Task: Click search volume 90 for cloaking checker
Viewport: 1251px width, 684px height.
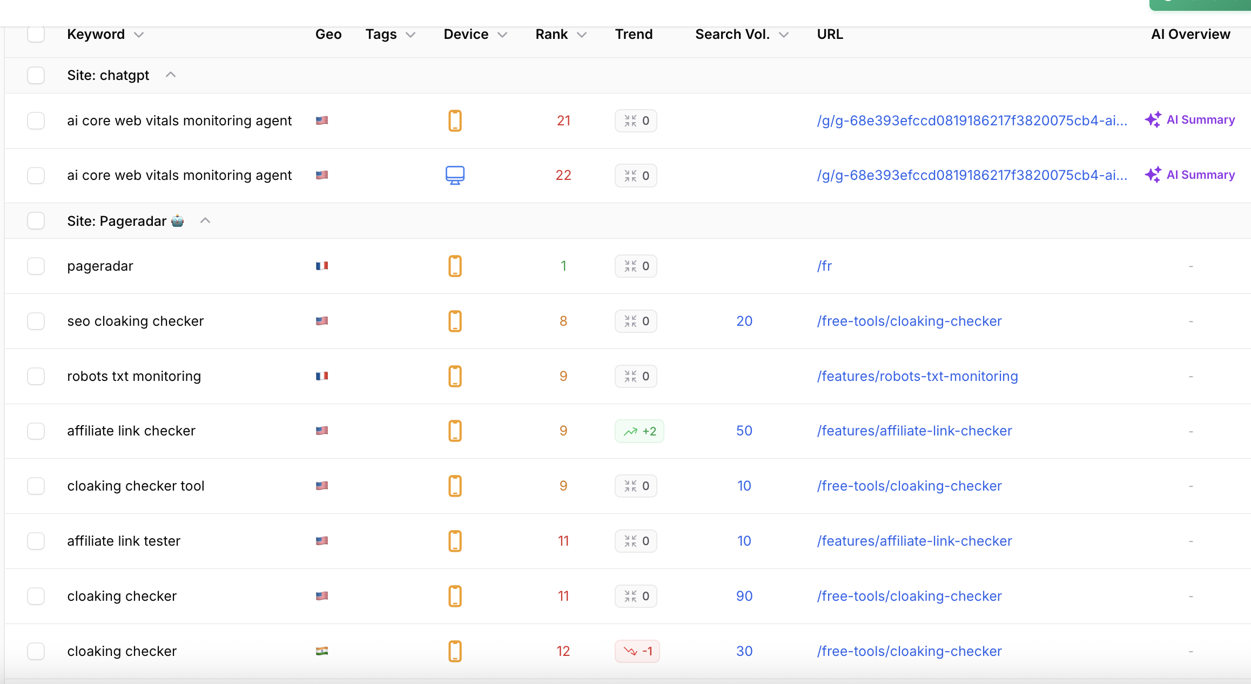Action: point(744,596)
